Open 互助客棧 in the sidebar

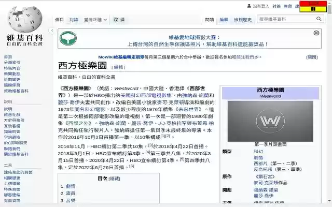[12, 126]
